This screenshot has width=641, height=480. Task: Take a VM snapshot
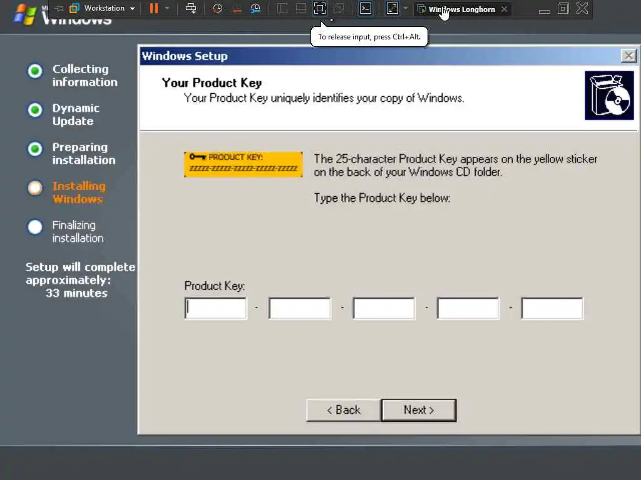(x=217, y=8)
